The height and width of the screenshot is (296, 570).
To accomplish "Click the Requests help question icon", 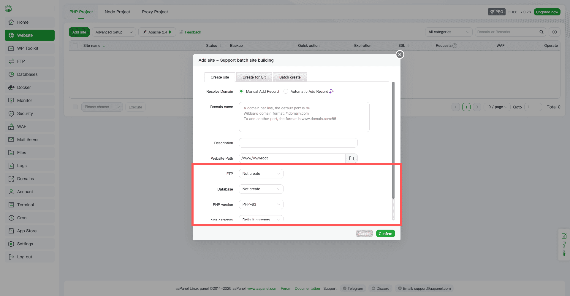I will [x=455, y=46].
